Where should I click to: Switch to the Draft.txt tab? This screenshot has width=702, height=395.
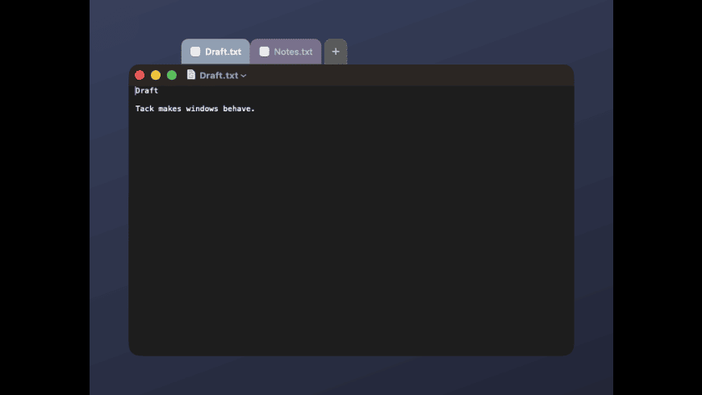pos(215,52)
